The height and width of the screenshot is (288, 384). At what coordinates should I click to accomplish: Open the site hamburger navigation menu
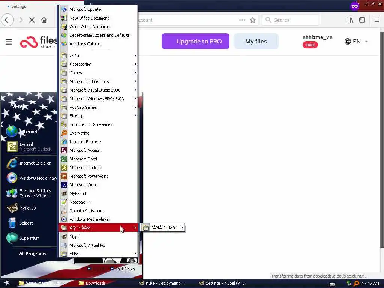coord(9,42)
